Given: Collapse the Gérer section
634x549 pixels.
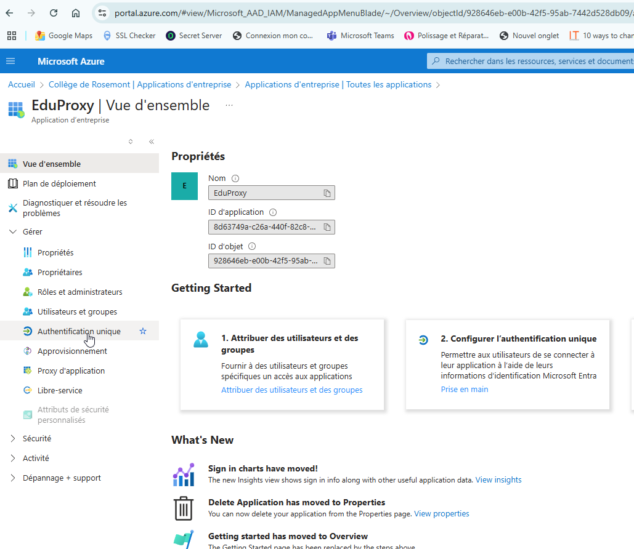Looking at the screenshot, I should point(13,231).
